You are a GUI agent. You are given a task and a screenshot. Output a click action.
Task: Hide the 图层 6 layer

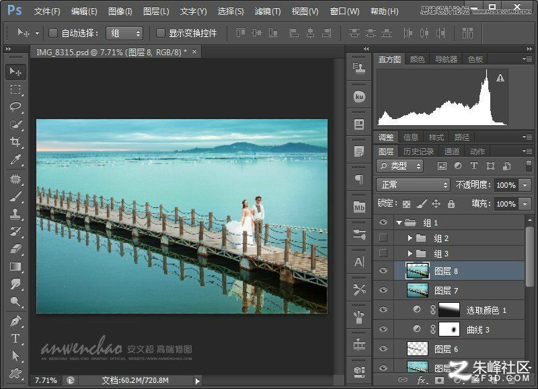click(383, 349)
